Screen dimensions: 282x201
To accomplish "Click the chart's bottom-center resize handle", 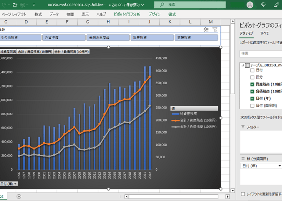I will 108,189.
